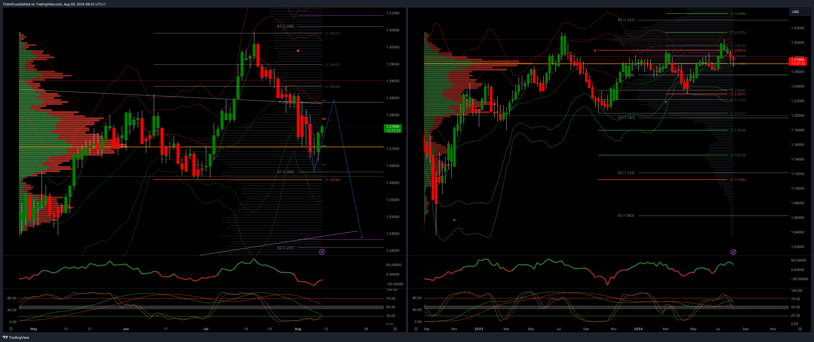Click the TradingView logo at bottom left

click(x=16, y=337)
